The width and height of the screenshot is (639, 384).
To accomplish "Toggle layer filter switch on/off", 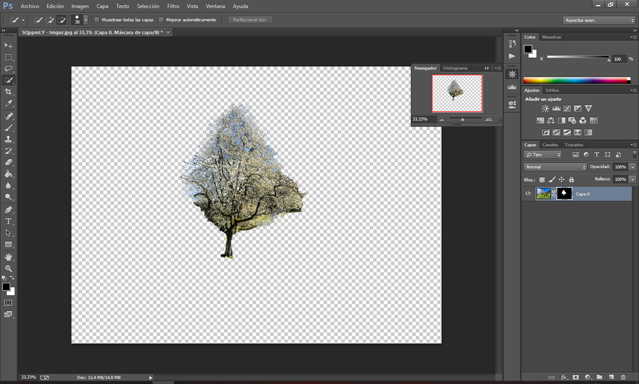I will [634, 154].
